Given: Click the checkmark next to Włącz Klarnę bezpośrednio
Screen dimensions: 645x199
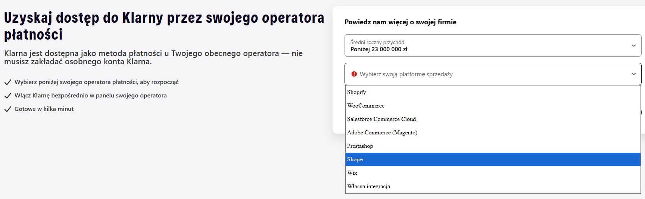Looking at the screenshot, I should click(x=7, y=96).
